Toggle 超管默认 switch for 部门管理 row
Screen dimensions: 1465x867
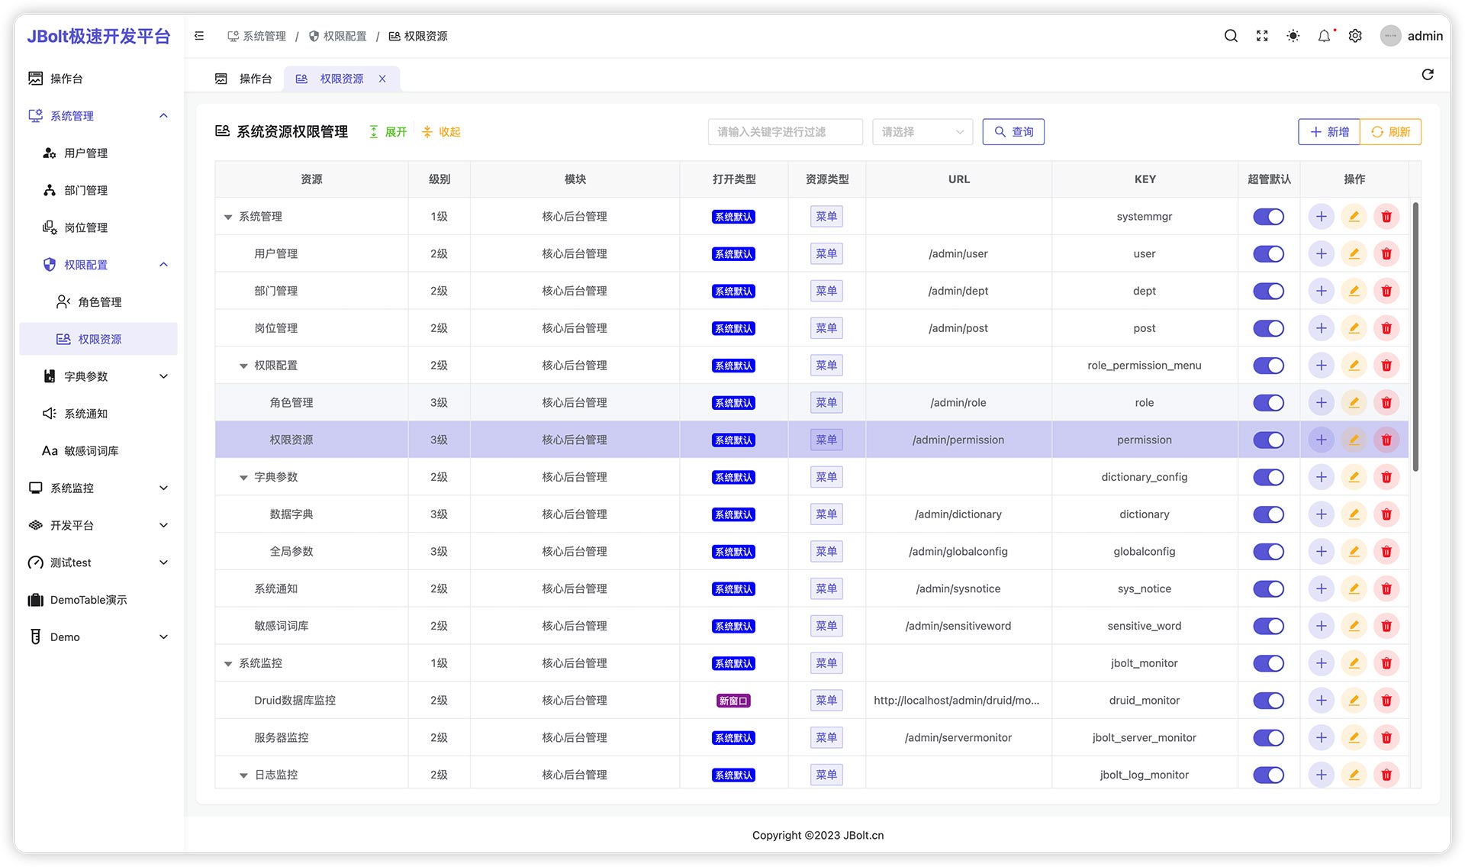pos(1268,291)
